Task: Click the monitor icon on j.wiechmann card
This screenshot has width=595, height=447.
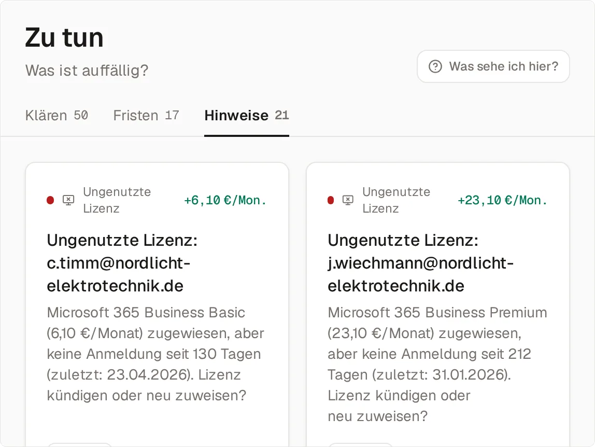Action: [x=348, y=200]
